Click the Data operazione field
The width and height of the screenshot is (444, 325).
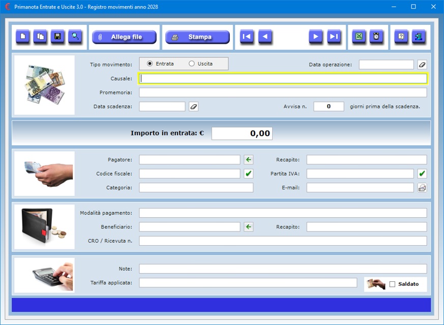(x=386, y=65)
